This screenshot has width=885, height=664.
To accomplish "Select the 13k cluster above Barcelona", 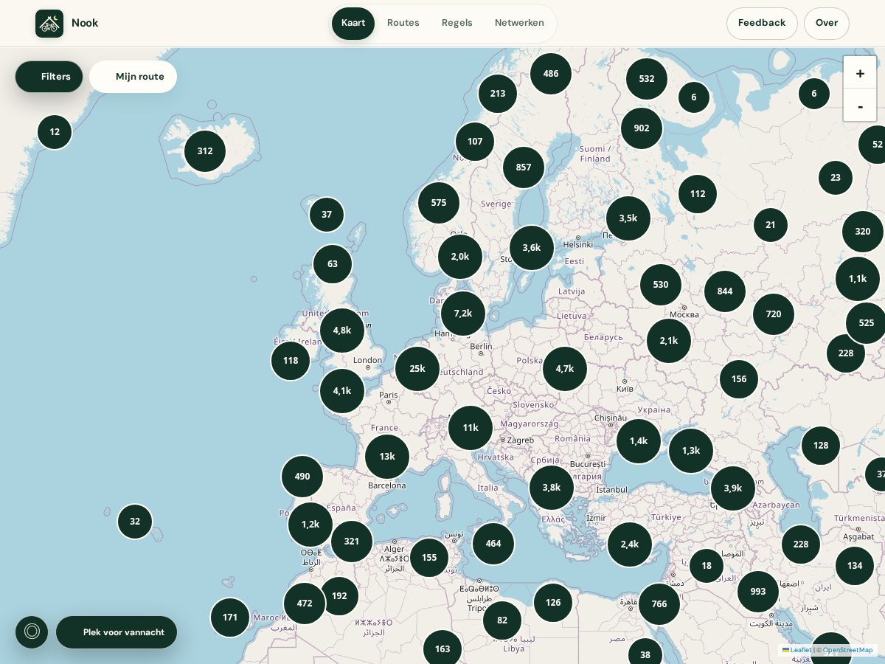I will coord(387,457).
